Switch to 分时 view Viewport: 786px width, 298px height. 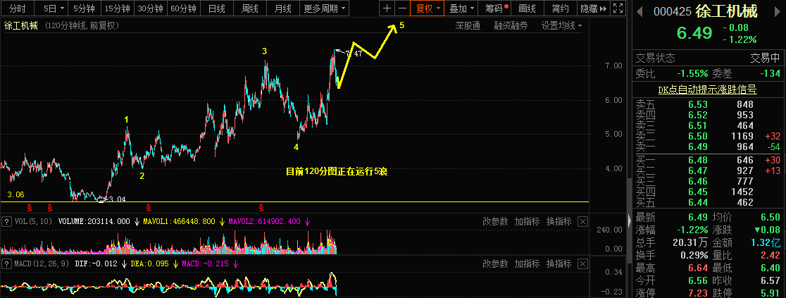[x=18, y=8]
